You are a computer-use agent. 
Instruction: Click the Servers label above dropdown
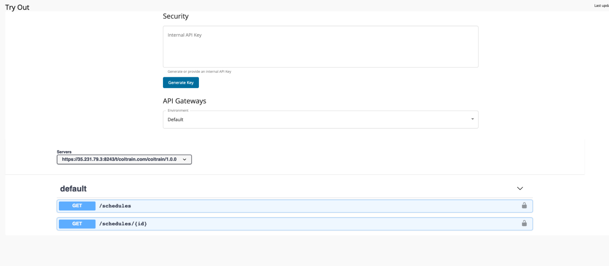point(64,152)
